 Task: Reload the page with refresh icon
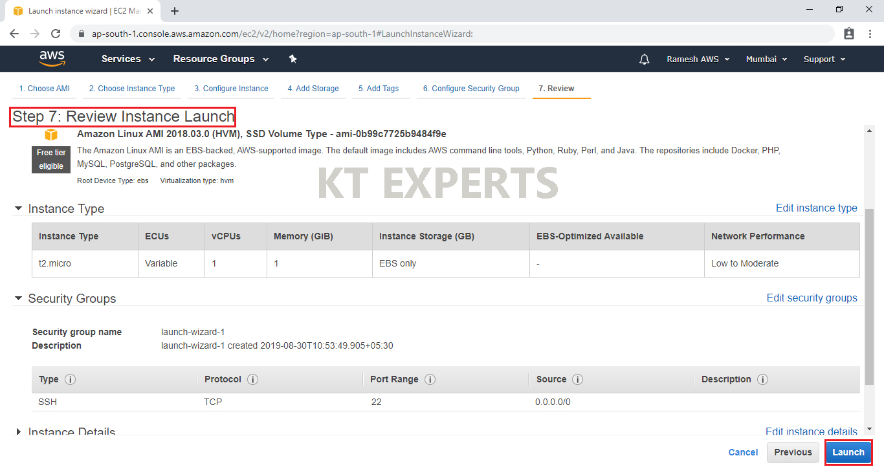click(x=56, y=34)
